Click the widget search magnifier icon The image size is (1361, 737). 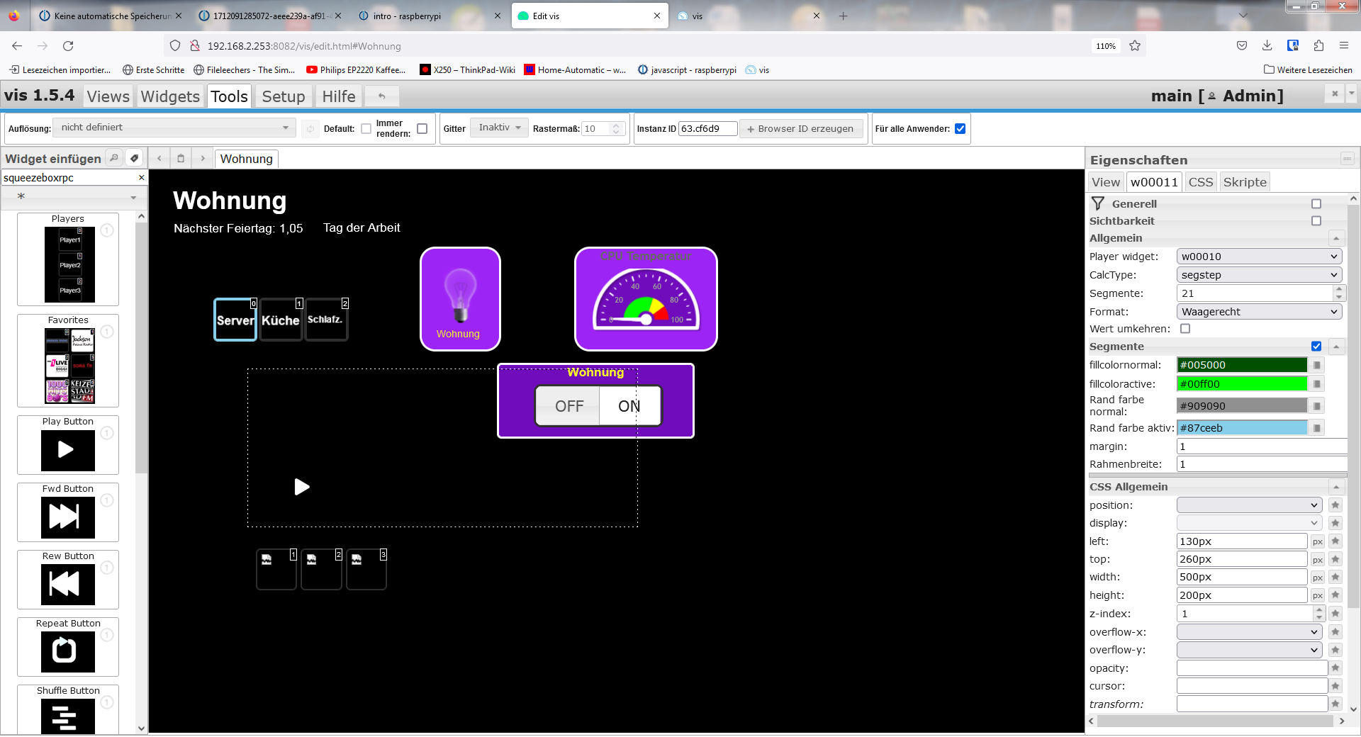click(x=113, y=158)
